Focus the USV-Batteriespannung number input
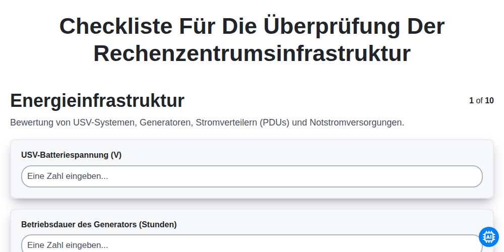This screenshot has height=252, width=504. click(252, 176)
